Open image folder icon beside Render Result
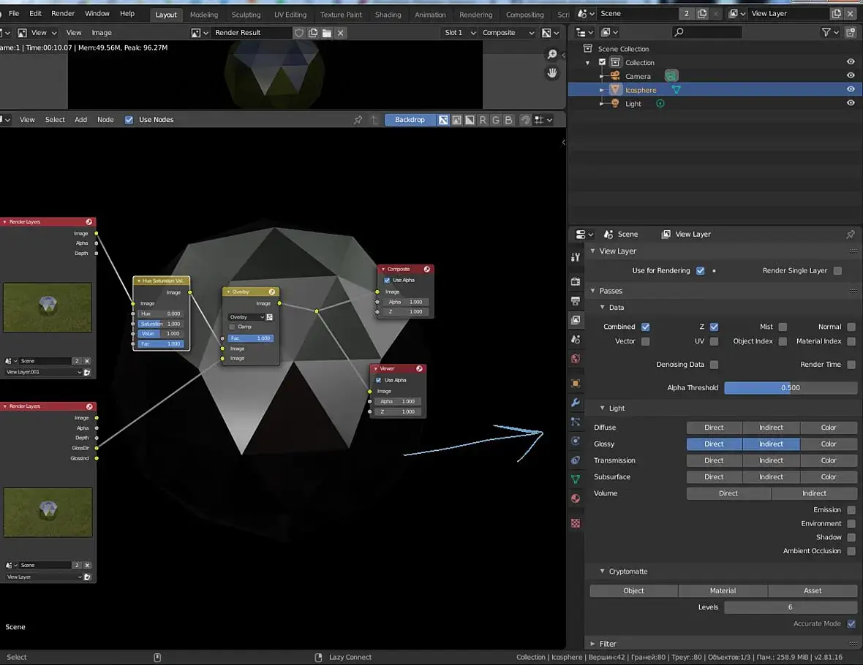863x665 pixels. [x=326, y=33]
